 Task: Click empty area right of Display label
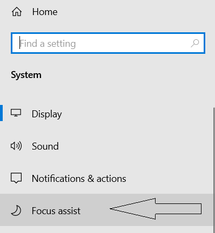(x=137, y=114)
